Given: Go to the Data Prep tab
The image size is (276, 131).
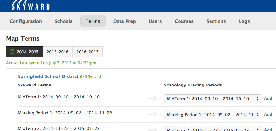Looking at the screenshot, I should pyautogui.click(x=124, y=21).
